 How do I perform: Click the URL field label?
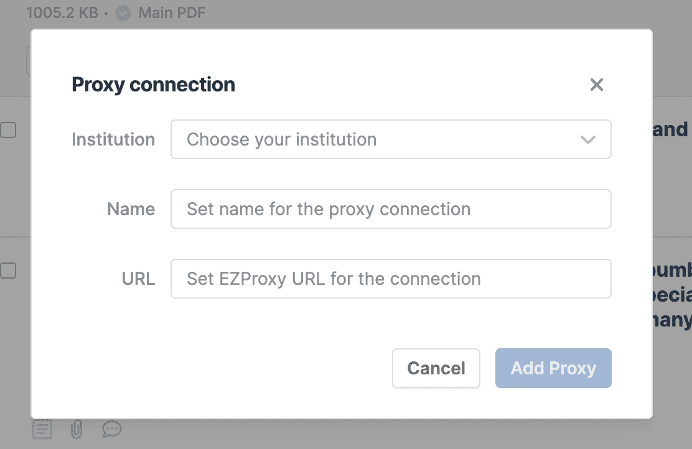(138, 279)
